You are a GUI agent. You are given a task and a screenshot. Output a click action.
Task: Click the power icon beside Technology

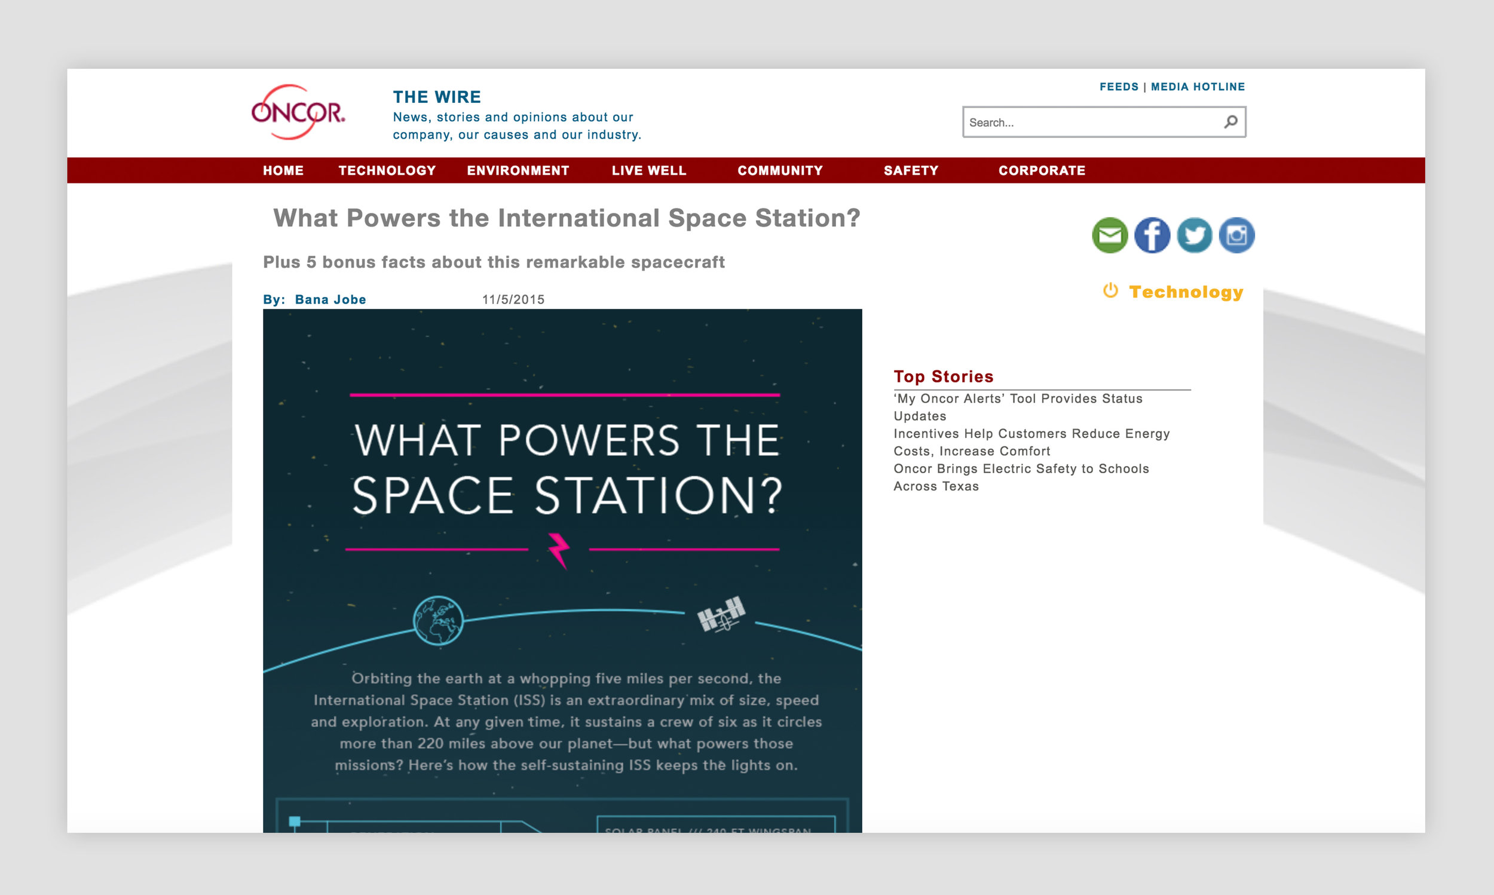[x=1110, y=292]
